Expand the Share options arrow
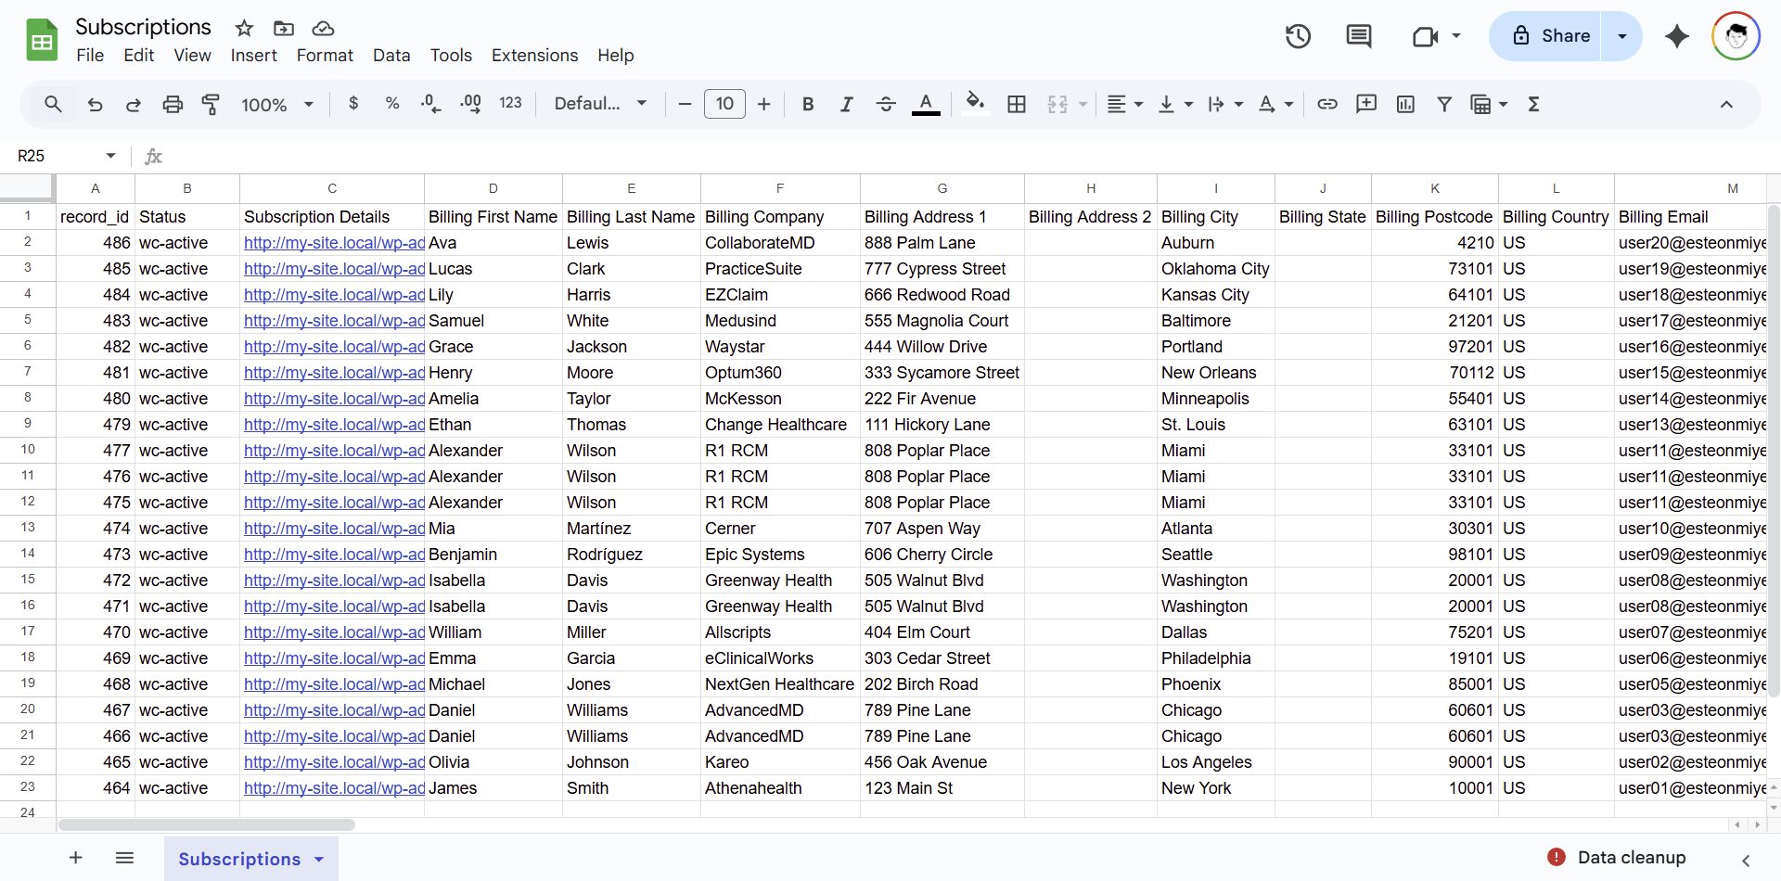Image resolution: width=1781 pixels, height=881 pixels. tap(1621, 36)
